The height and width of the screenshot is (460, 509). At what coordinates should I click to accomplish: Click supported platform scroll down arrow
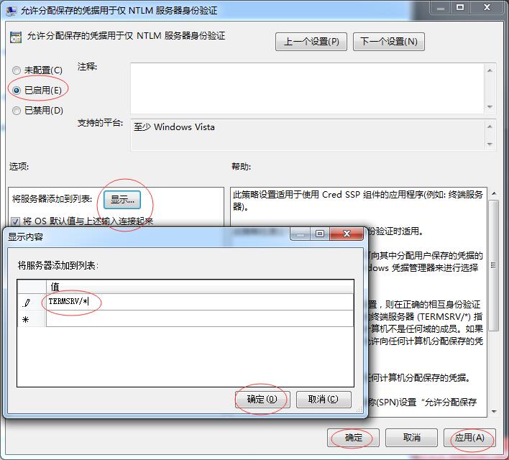click(490, 144)
